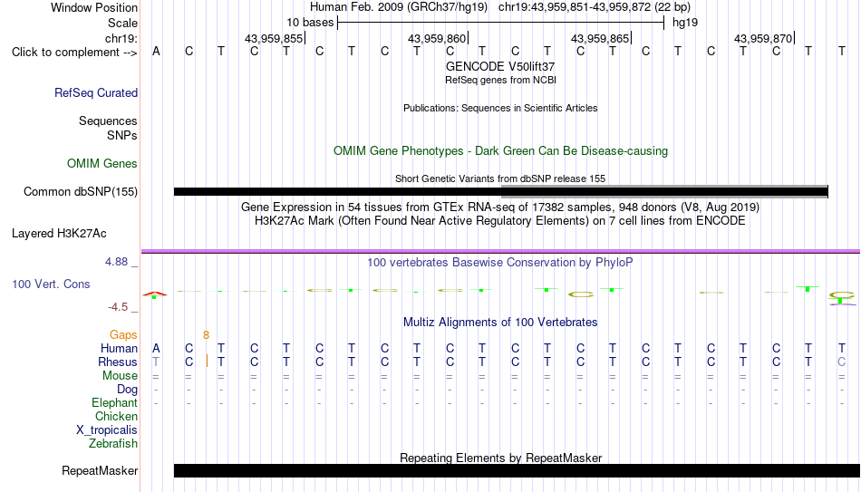The image size is (861, 492).
Task: Click the Sequences track label
Action: tap(108, 121)
